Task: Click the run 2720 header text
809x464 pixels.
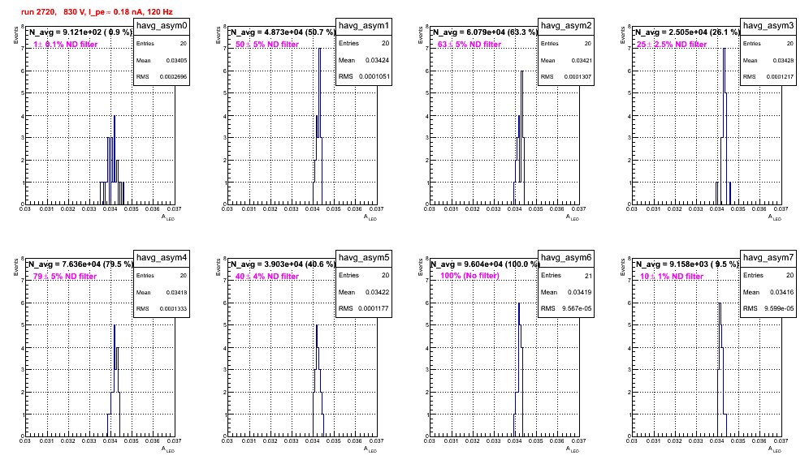Action: [97, 12]
